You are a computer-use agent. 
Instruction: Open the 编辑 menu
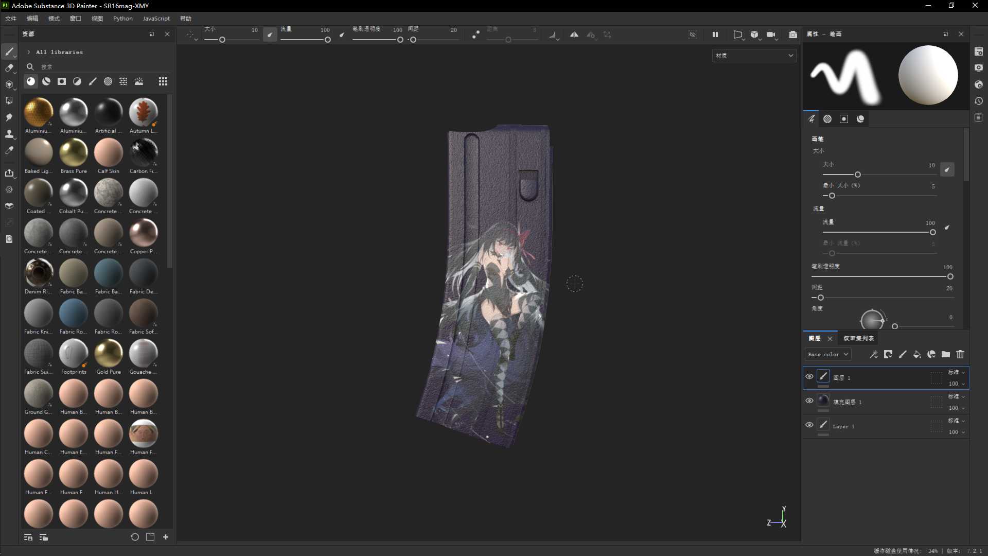coord(32,19)
